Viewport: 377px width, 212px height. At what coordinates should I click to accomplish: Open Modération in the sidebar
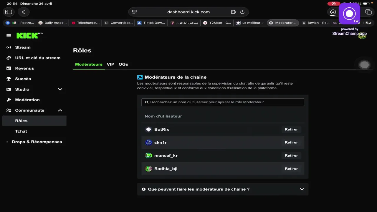pyautogui.click(x=27, y=100)
